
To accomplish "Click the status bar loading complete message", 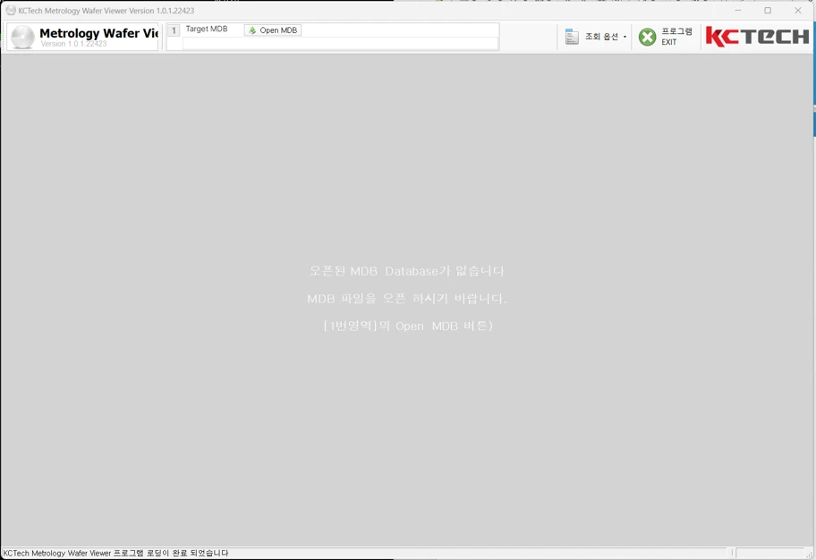I will [x=115, y=553].
